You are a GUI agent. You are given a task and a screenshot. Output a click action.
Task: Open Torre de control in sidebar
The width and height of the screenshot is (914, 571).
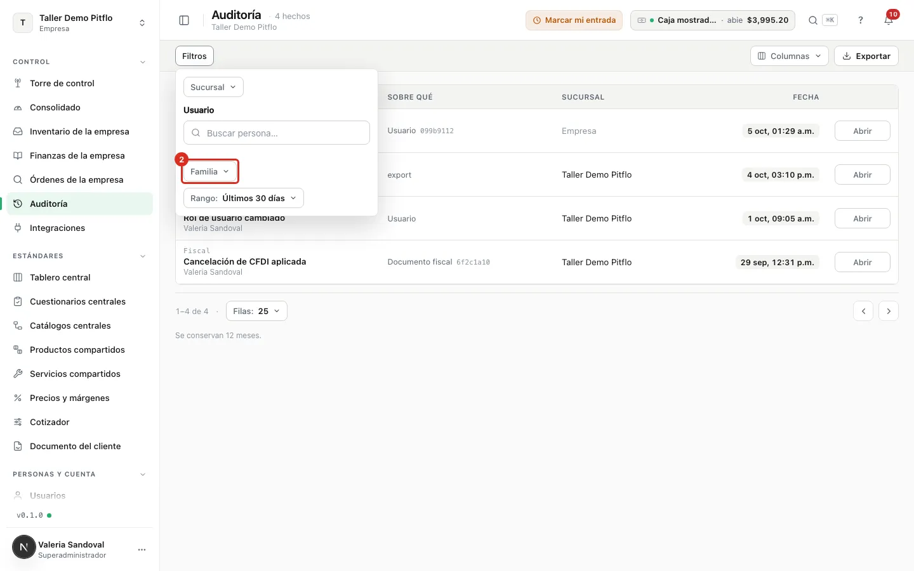tap(80, 83)
